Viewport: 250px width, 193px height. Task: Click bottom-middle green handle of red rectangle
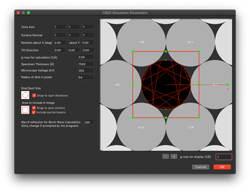pyautogui.click(x=166, y=118)
